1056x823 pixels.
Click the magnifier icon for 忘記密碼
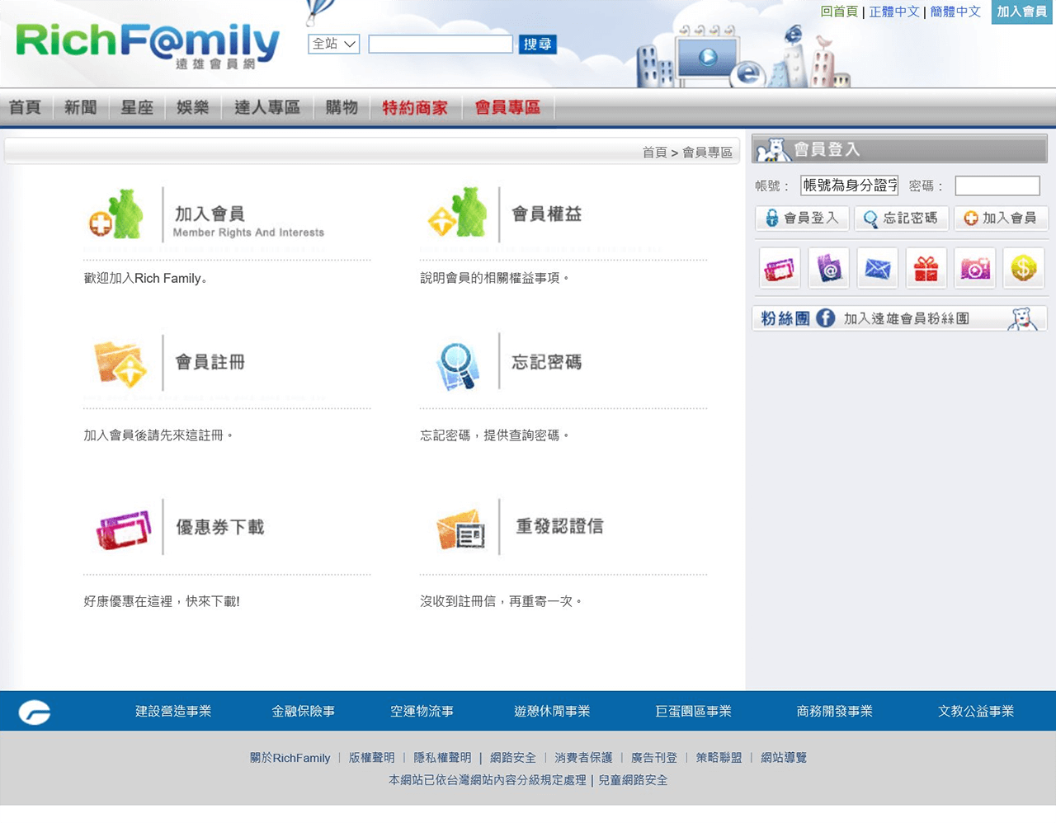click(457, 365)
